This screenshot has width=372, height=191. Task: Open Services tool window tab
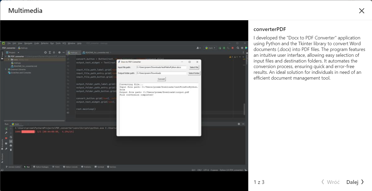point(112,167)
